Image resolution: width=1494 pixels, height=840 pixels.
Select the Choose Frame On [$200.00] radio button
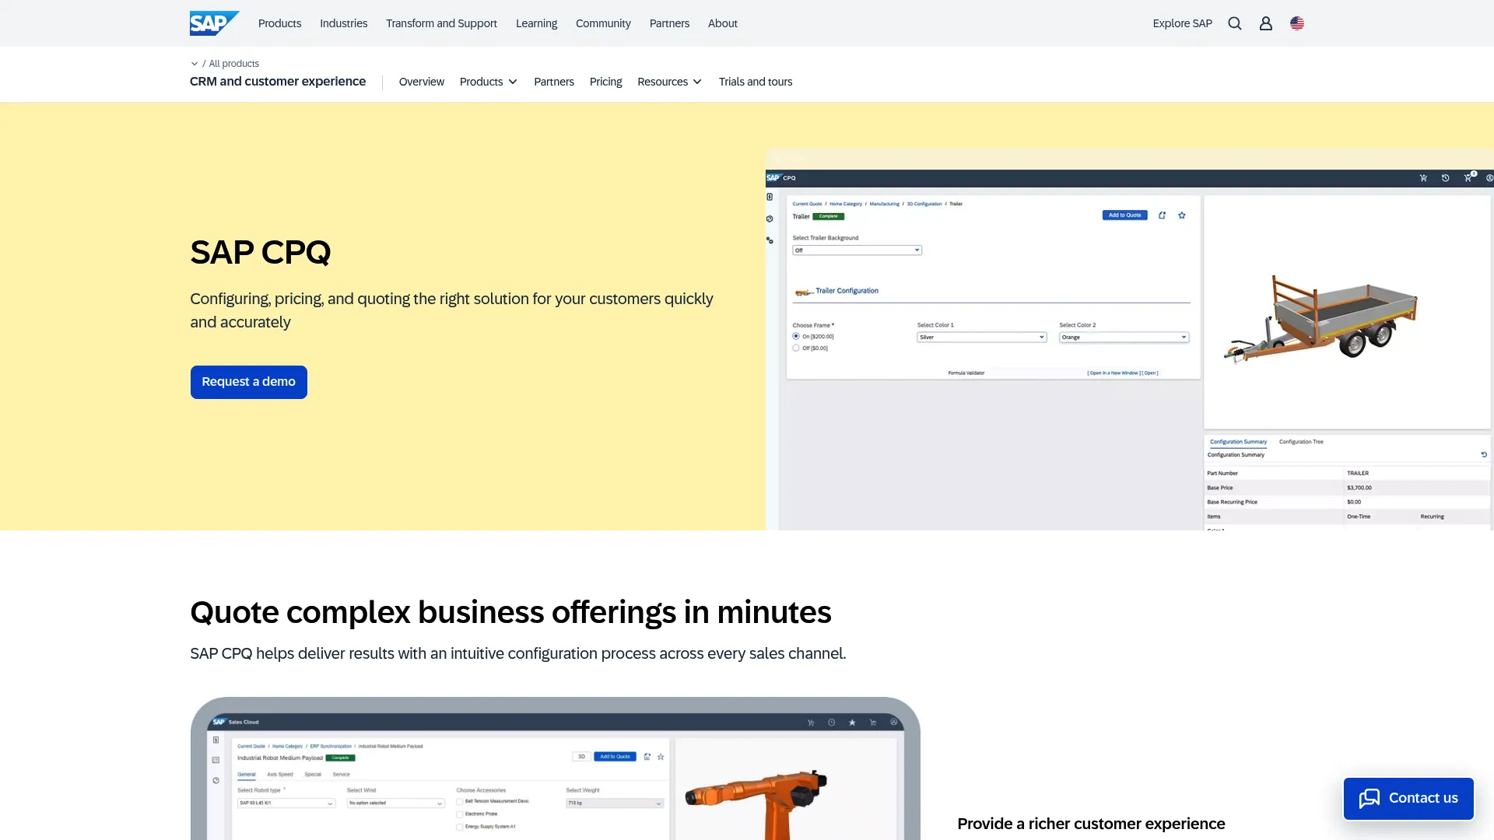pos(796,337)
